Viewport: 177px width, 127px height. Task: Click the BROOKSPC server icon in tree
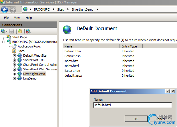pos(9,42)
